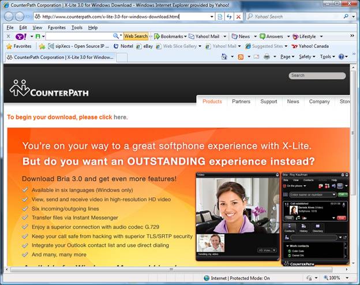Click the browser Forward arrow button

[x=20, y=17]
